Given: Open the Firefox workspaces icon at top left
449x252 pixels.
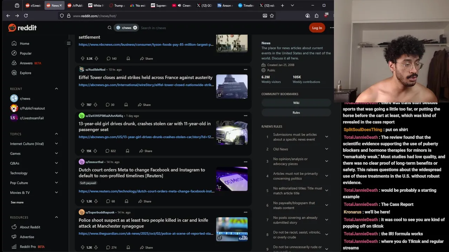Looking at the screenshot, I should pos(17,5).
